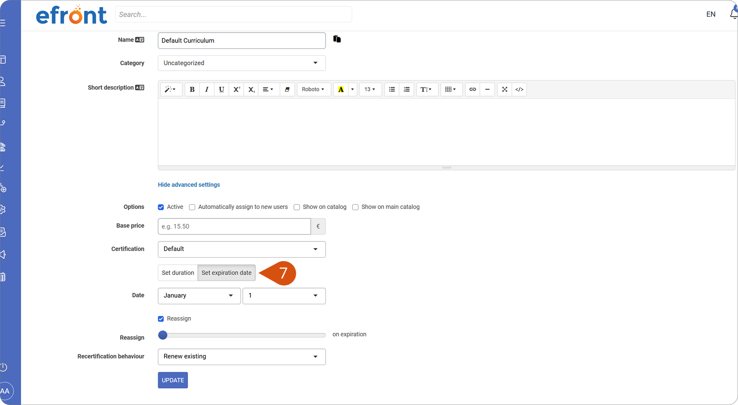Switch editor to fullscreen mode
Screen dimensions: 738x405
pyautogui.click(x=505, y=89)
